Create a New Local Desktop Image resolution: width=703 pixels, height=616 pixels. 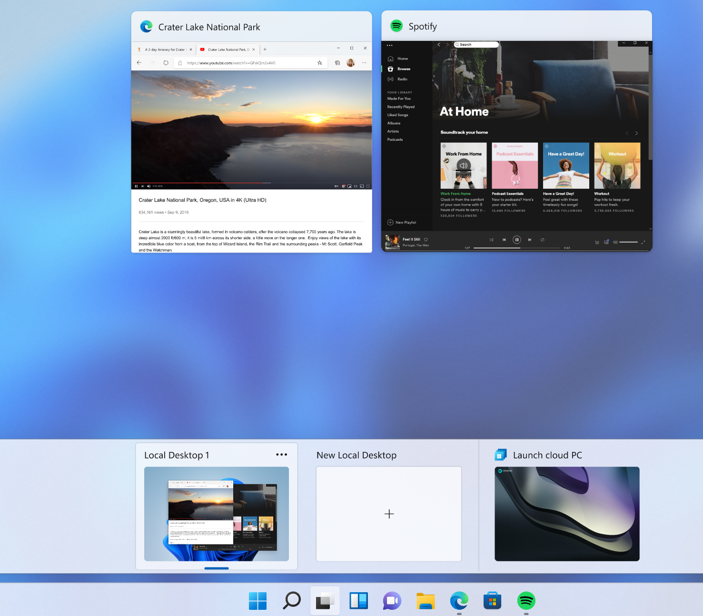[x=389, y=514]
